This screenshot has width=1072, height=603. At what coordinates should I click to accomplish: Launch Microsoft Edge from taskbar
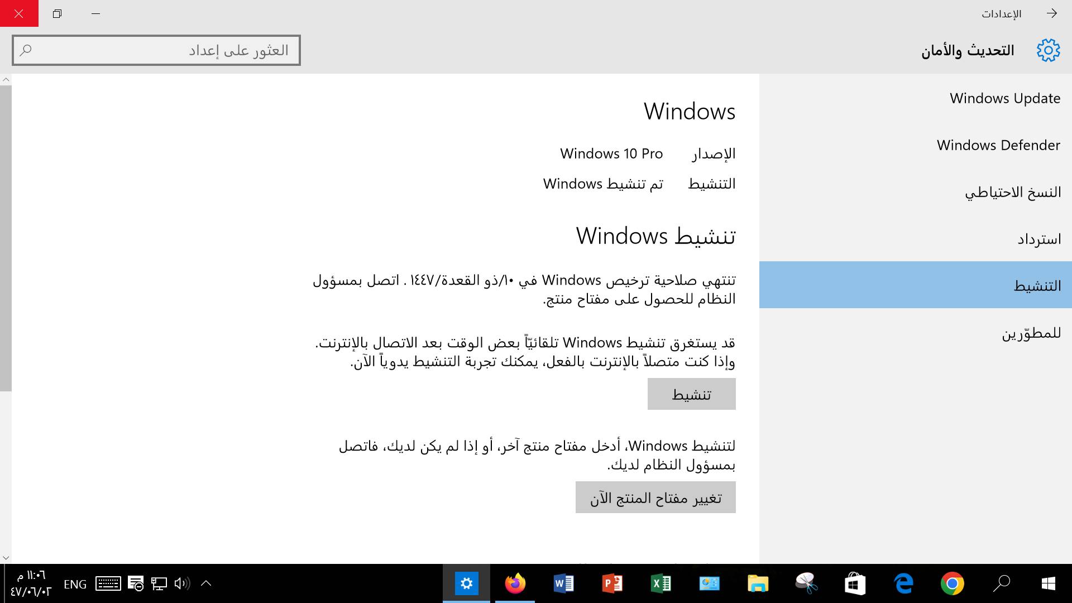[903, 583]
